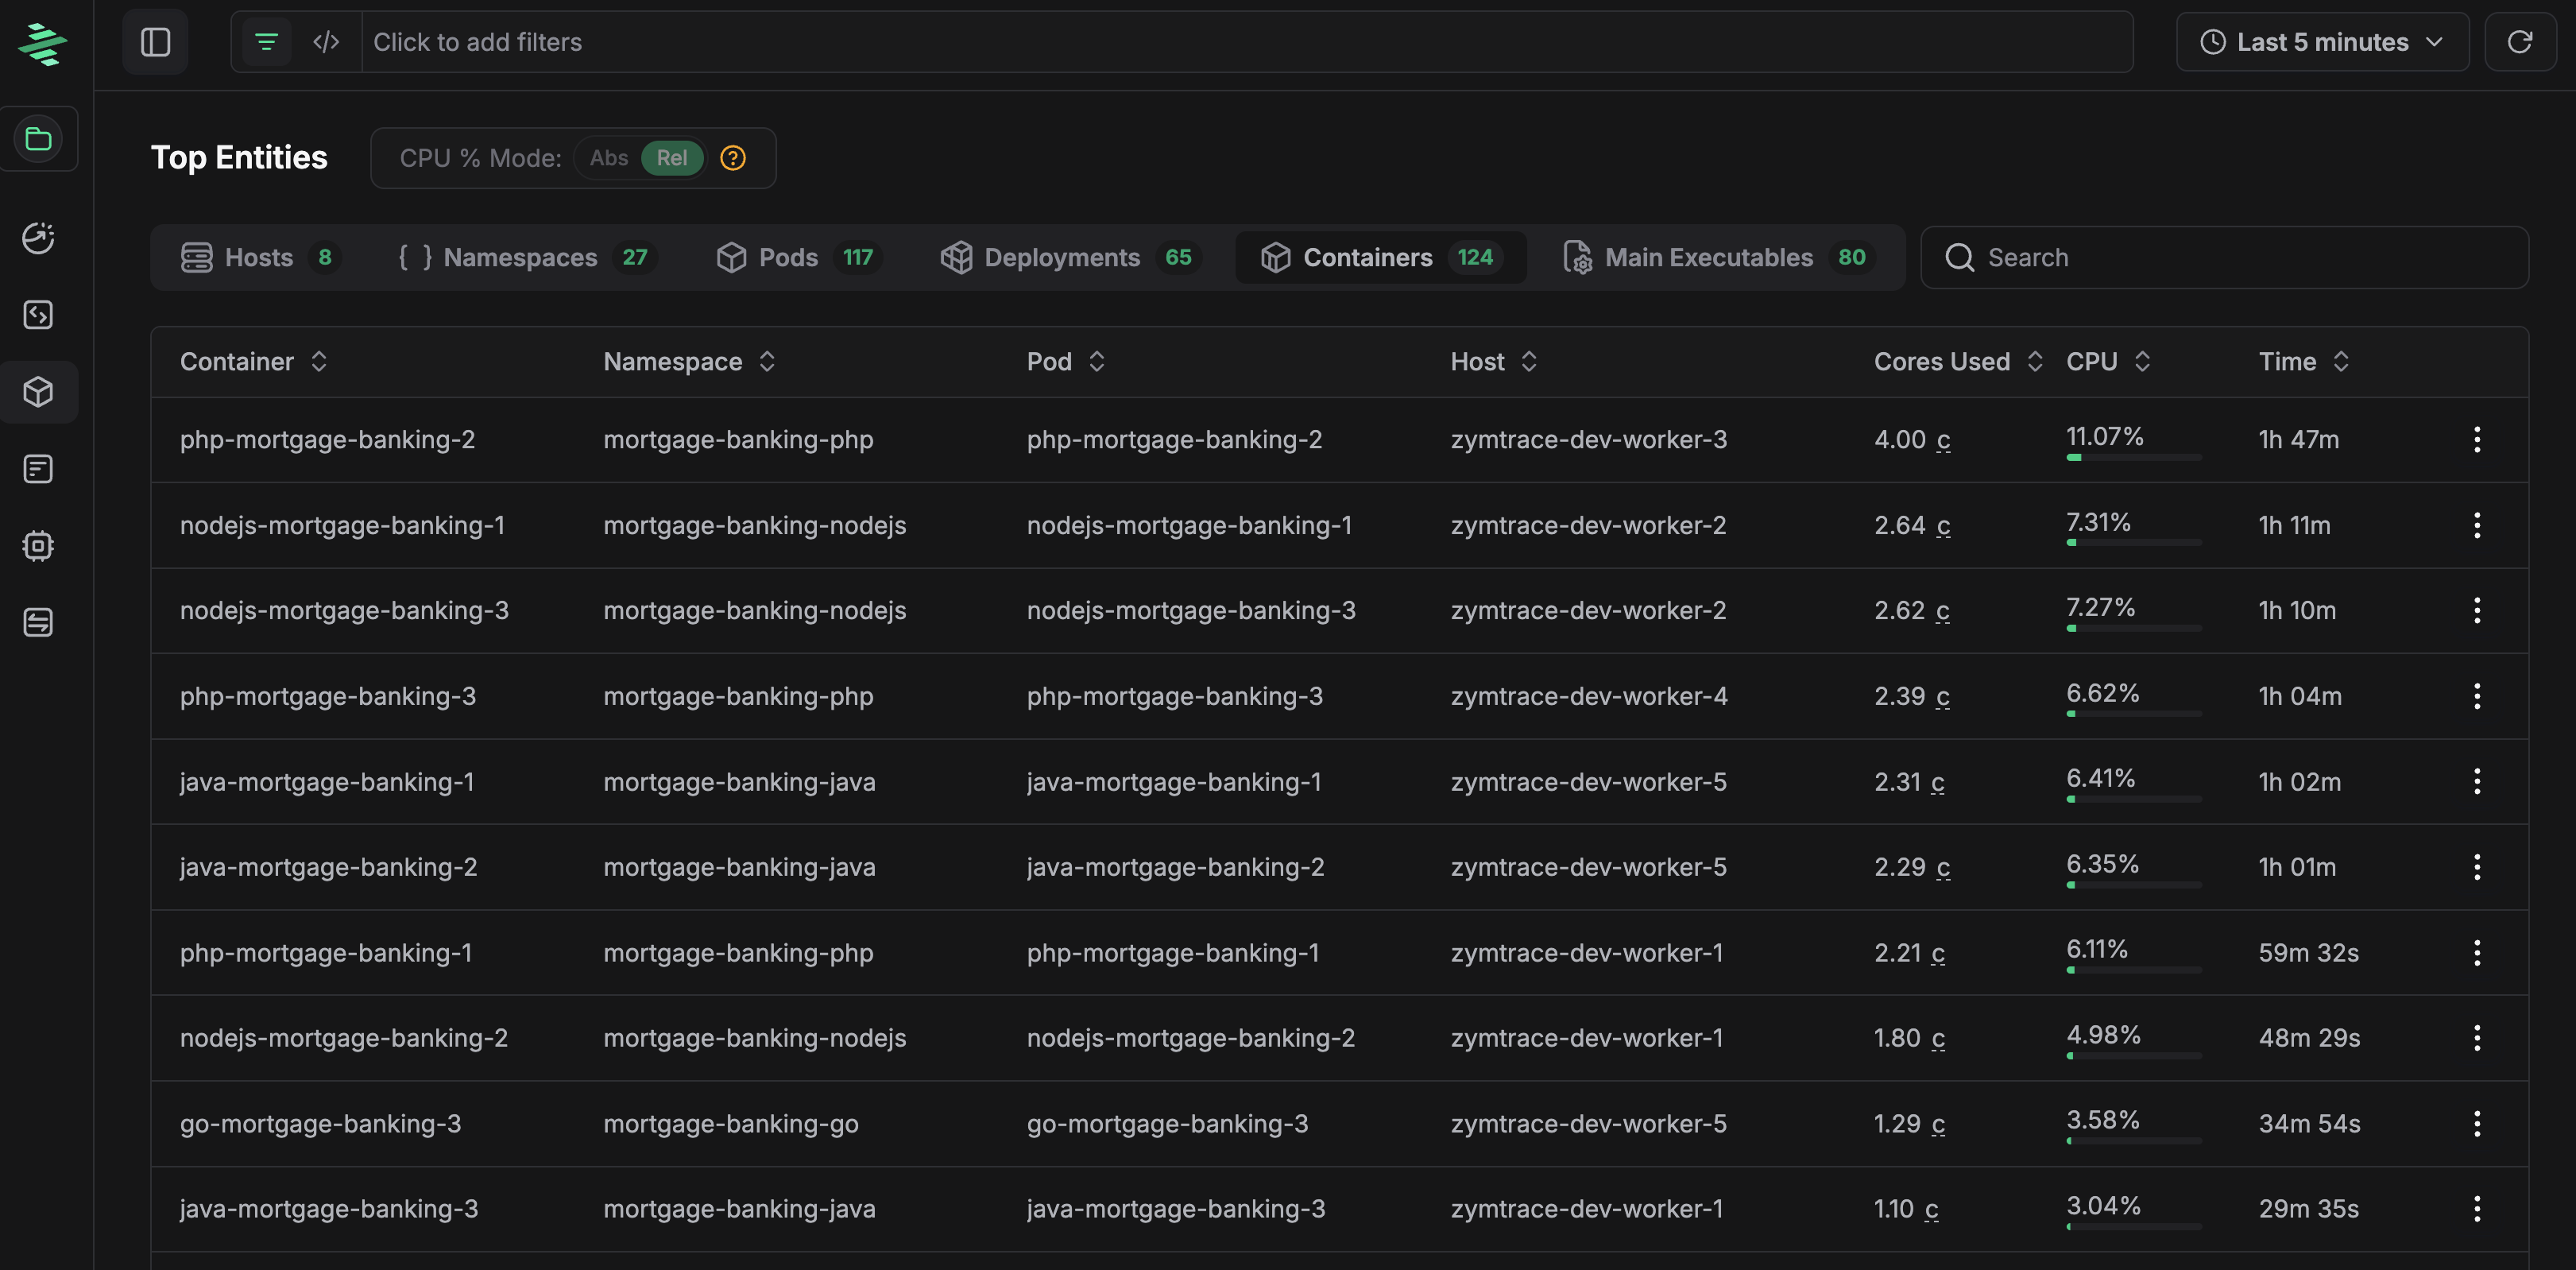The height and width of the screenshot is (1270, 2576).
Task: Click the CPU chip sidebar icon
Action: coord(39,546)
